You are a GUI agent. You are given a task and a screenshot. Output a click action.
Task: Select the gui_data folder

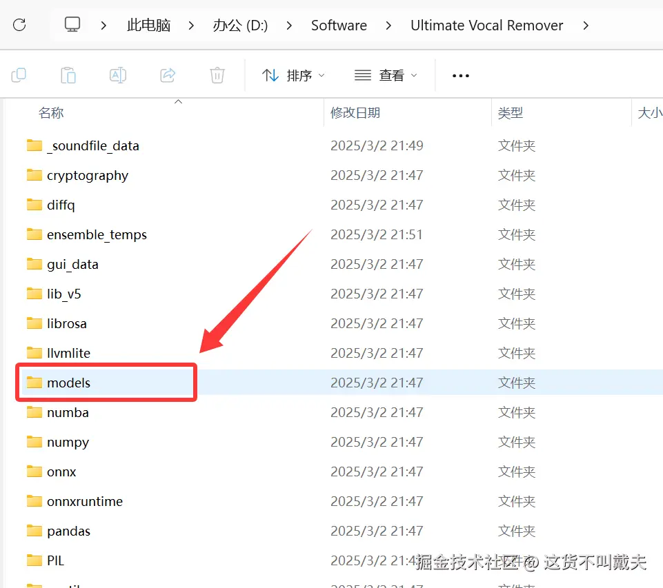point(72,264)
